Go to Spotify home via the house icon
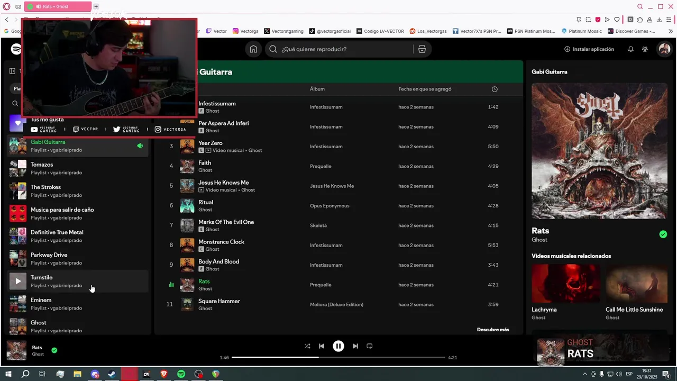The image size is (677, 381). tap(253, 49)
